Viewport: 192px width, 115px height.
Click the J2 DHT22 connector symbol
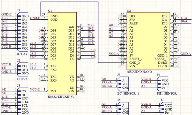(23, 70)
